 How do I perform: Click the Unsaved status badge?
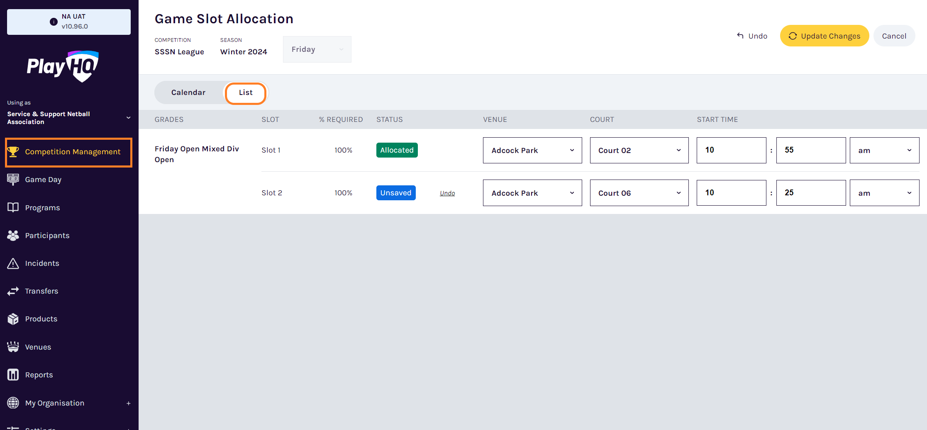396,193
